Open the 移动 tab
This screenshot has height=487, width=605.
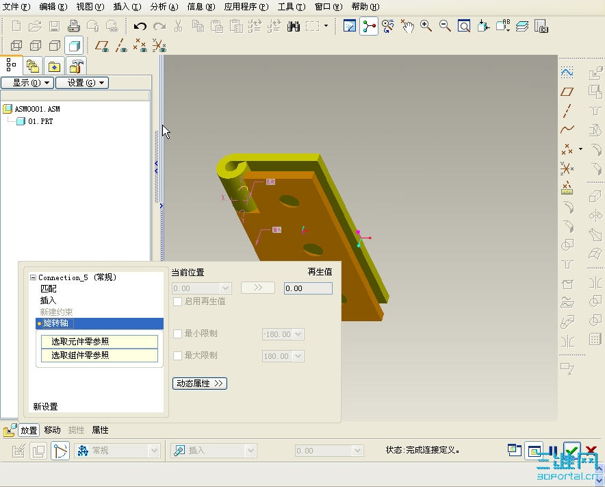click(x=52, y=430)
